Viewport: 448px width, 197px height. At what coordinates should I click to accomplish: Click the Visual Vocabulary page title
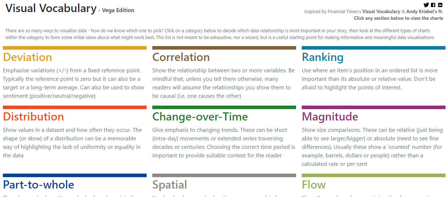[51, 9]
